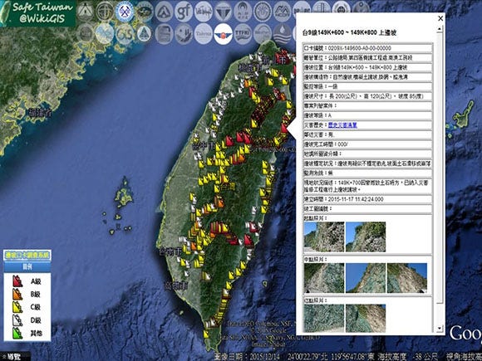Open the 歷史災害清單 disaster history link
482x361 pixels.
coord(342,125)
